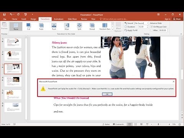Screen dimensions: 184x138
Task: Click the Share button
Action: tap(177, 19)
